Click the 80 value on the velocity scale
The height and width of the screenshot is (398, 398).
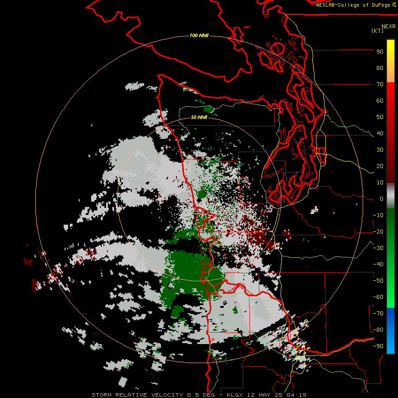pos(380,68)
